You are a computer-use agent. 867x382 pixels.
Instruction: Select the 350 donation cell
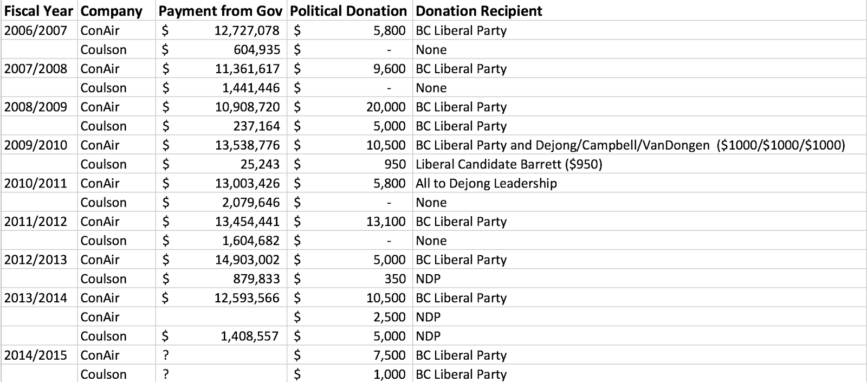(395, 279)
